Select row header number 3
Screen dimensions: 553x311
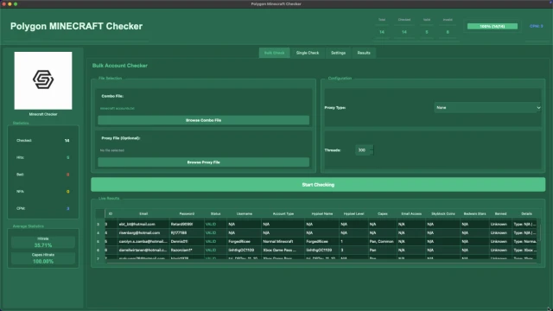click(99, 225)
